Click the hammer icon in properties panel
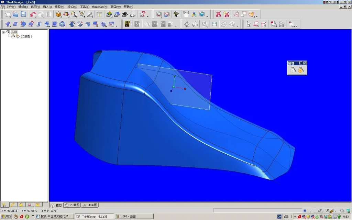This screenshot has width=352, height=220. click(x=293, y=70)
